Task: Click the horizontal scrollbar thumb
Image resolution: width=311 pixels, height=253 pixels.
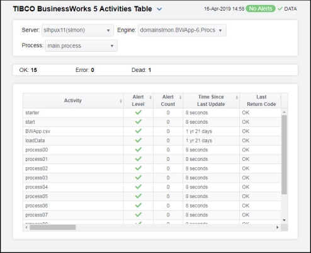Action: coord(53,227)
